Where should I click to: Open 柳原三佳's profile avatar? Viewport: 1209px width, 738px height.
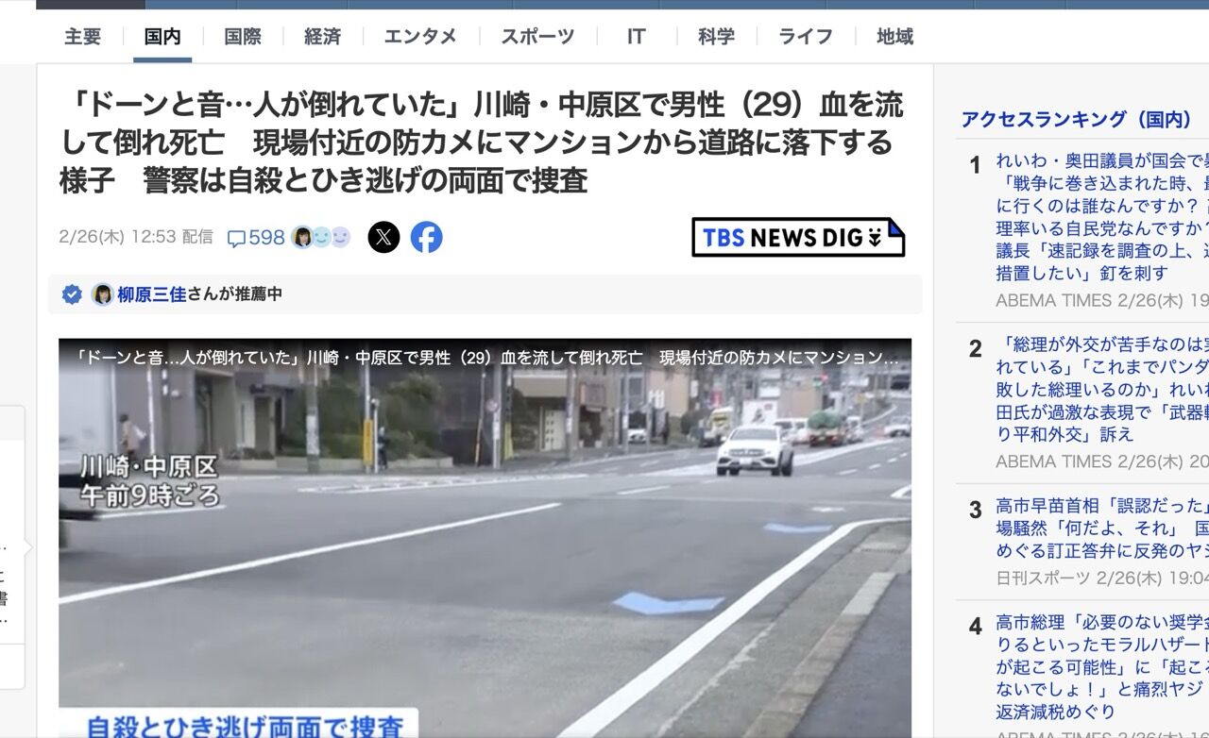[x=102, y=294]
